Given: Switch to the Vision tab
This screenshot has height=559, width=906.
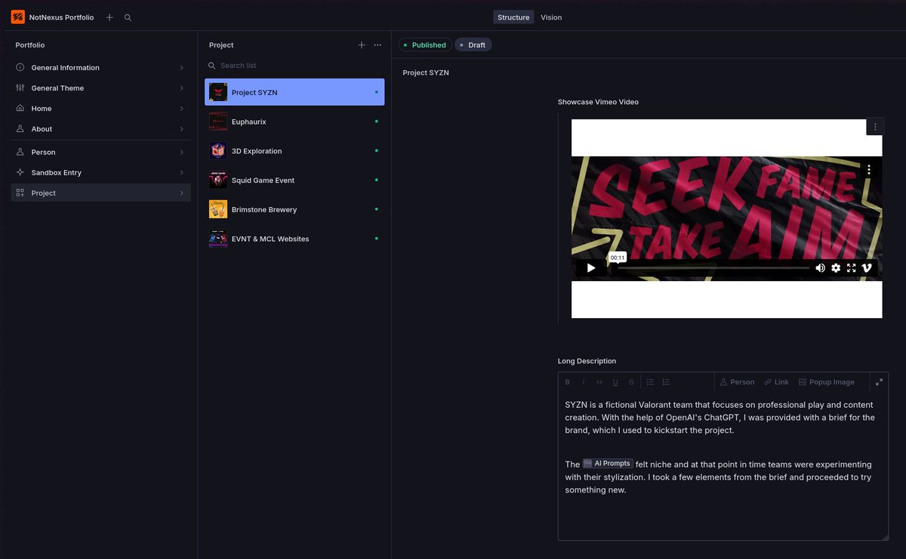Looking at the screenshot, I should (551, 17).
